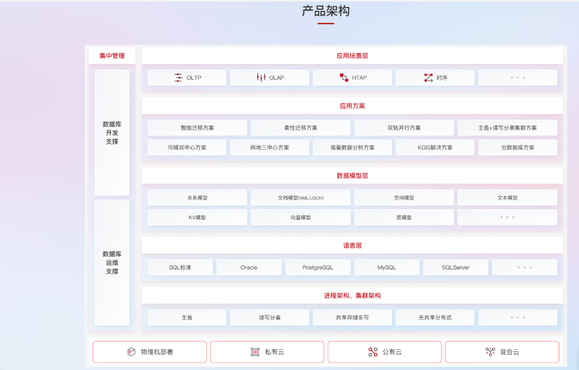Image resolution: width=579 pixels, height=370 pixels.
Task: Click the OLTP sliders icon
Action: [178, 77]
